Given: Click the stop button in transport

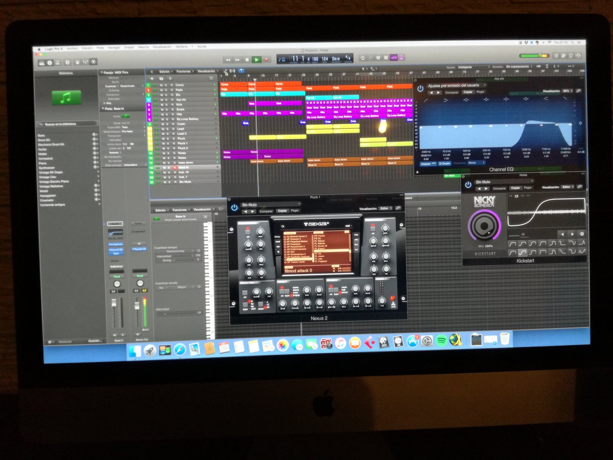Looking at the screenshot, I should coord(247,60).
